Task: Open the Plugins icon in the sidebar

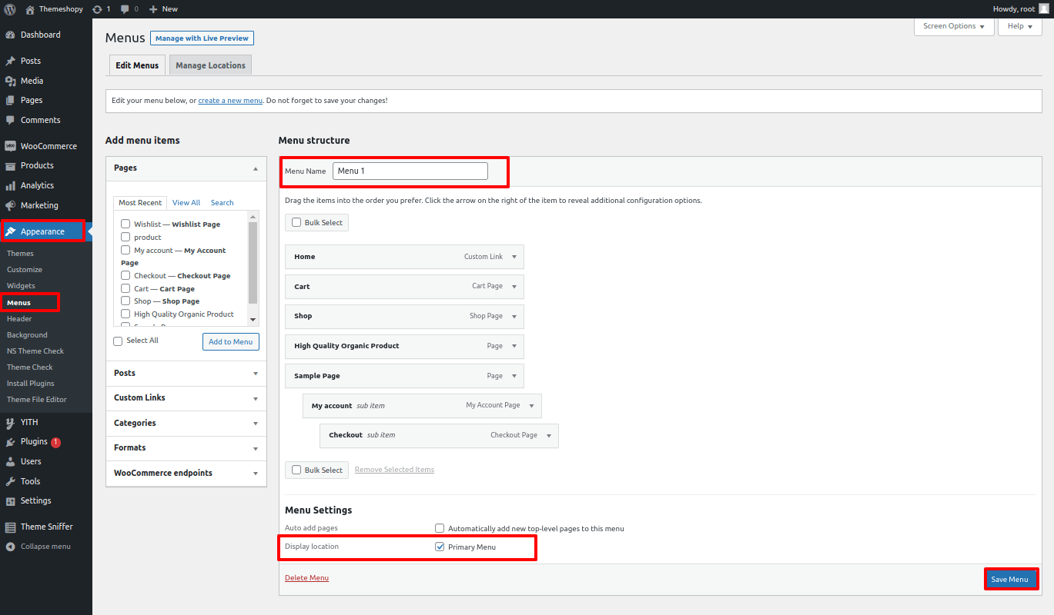Action: click(x=10, y=442)
